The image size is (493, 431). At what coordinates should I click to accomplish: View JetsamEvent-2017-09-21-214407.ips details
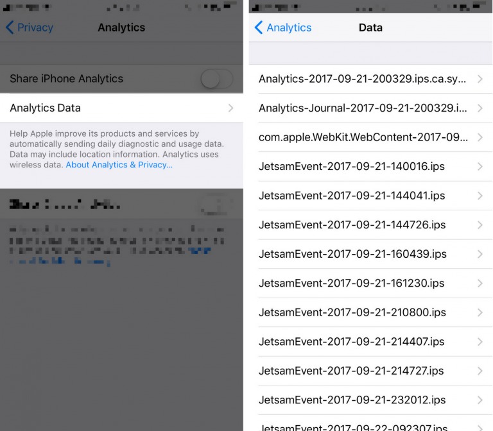point(352,342)
